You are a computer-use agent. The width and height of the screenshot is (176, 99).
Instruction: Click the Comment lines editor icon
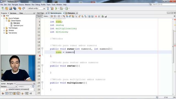(x=103, y=16)
